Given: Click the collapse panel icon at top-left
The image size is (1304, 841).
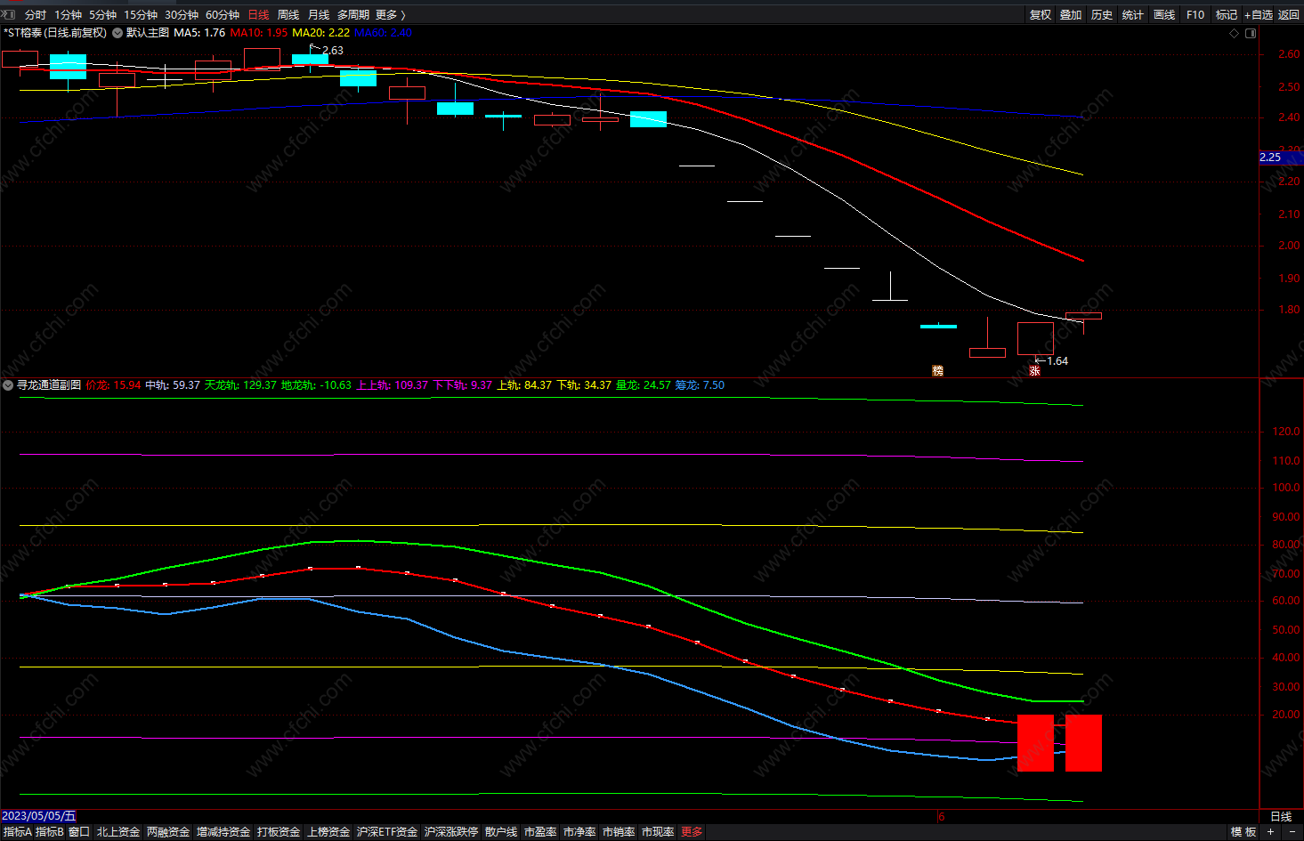Looking at the screenshot, I should coord(9,14).
